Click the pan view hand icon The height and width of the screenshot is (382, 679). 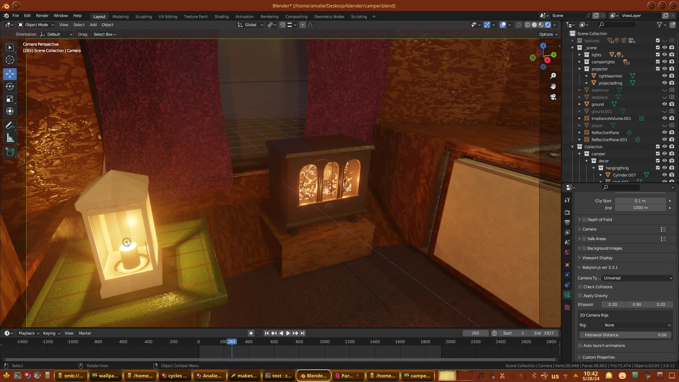click(553, 86)
